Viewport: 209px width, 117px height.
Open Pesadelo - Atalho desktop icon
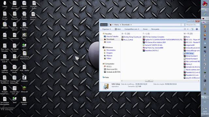click(24, 101)
